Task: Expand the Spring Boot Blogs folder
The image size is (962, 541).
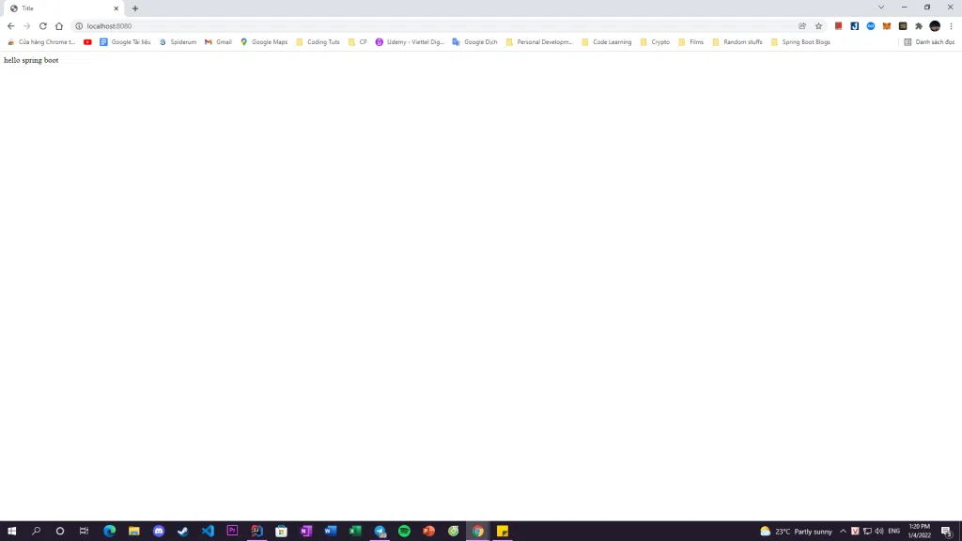Action: click(800, 41)
